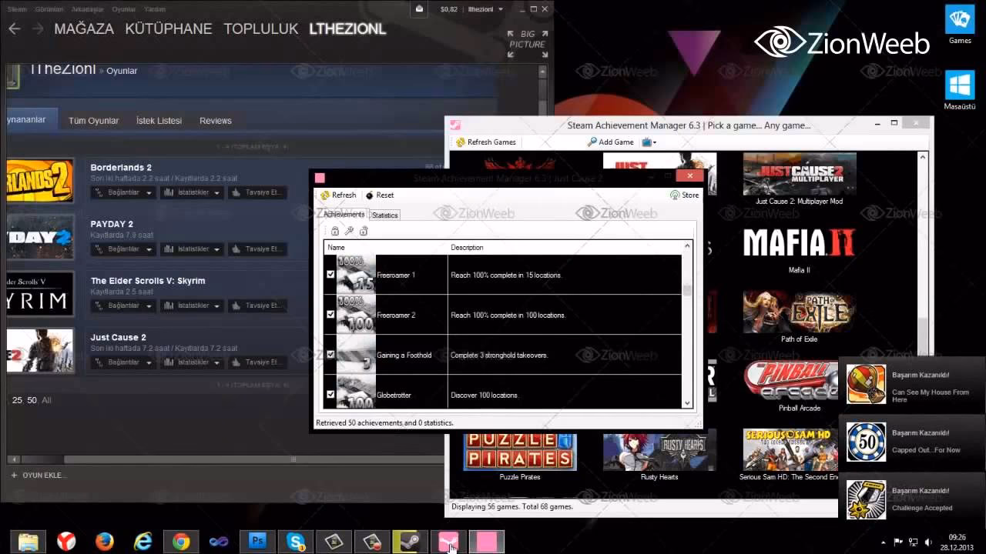Select Just Cause 2: Multiplayer Mod thumbnail
986x554 pixels.
pyautogui.click(x=800, y=174)
